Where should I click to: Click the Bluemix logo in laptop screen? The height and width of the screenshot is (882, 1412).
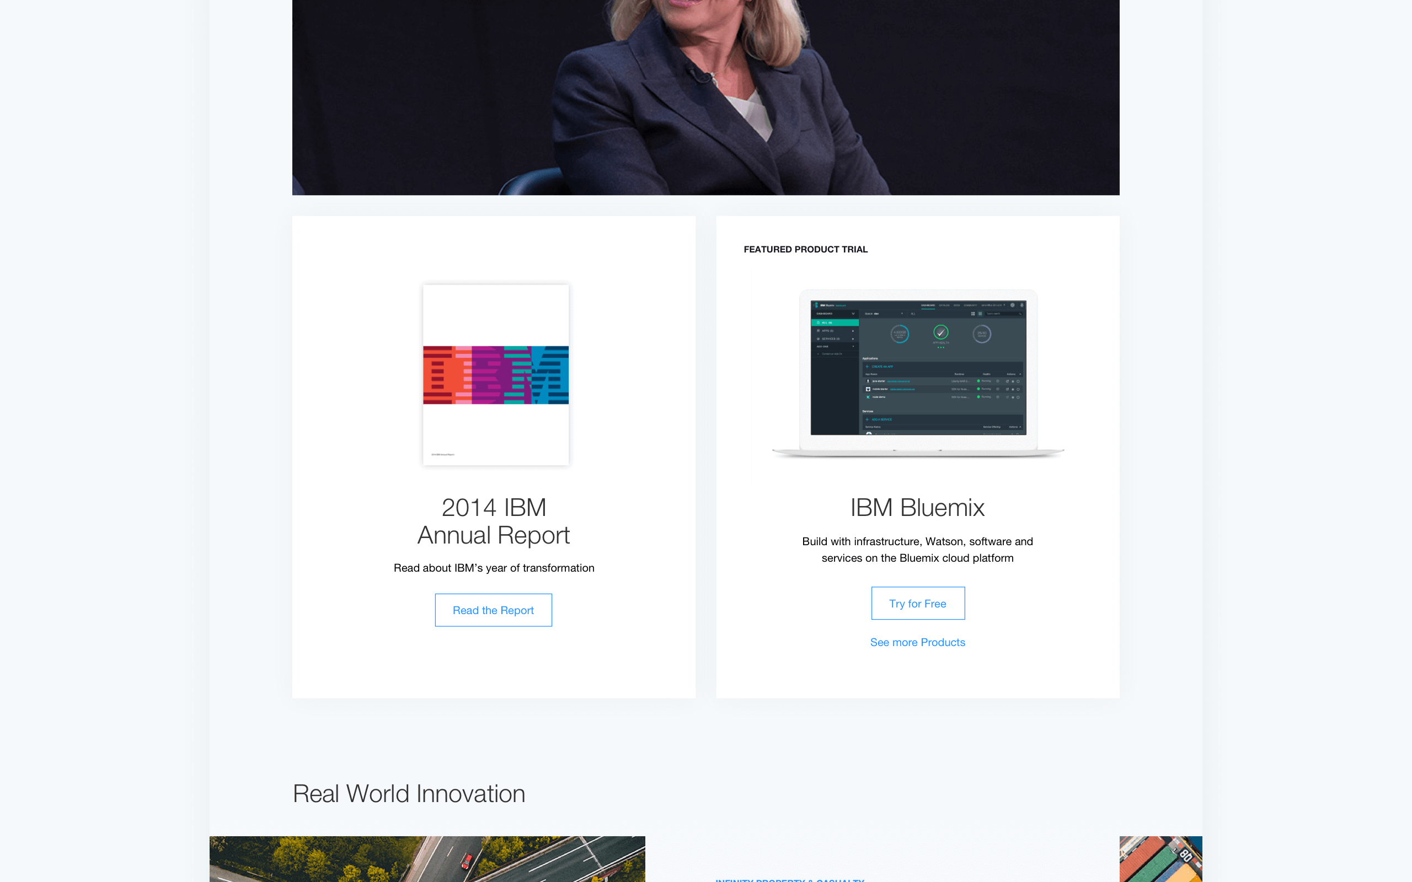point(817,305)
